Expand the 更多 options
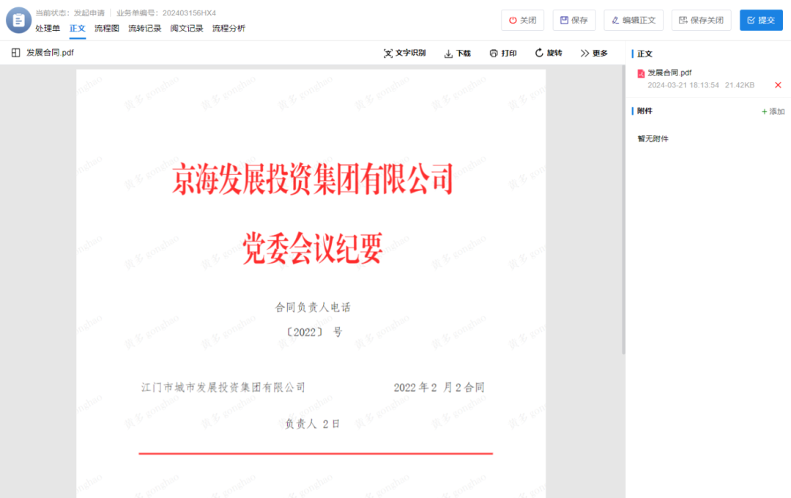This screenshot has height=498, width=791. click(594, 53)
